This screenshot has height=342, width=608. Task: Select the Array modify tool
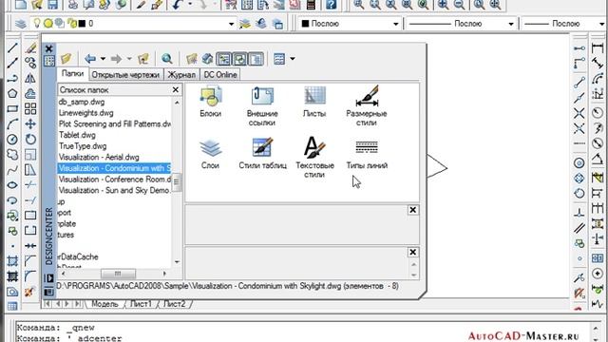click(x=30, y=108)
